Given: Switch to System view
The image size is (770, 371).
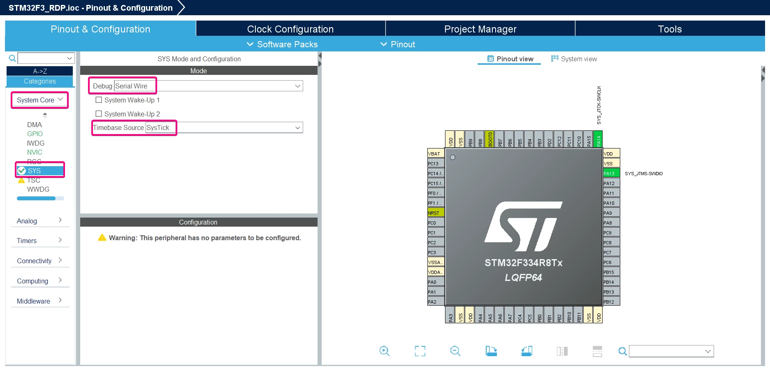Looking at the screenshot, I should [574, 59].
